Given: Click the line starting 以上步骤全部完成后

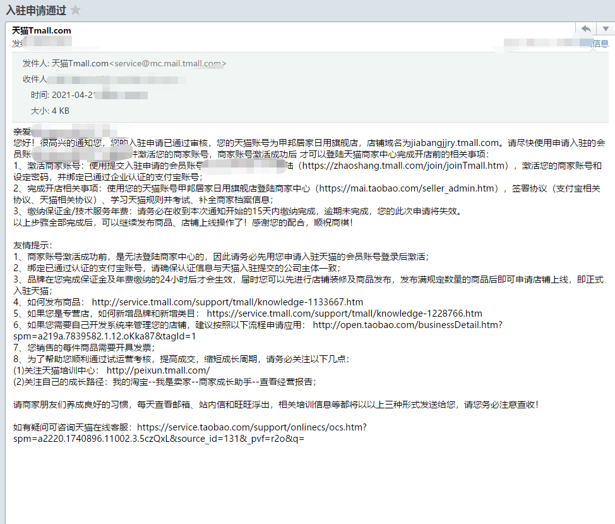Looking at the screenshot, I should pyautogui.click(x=182, y=222).
